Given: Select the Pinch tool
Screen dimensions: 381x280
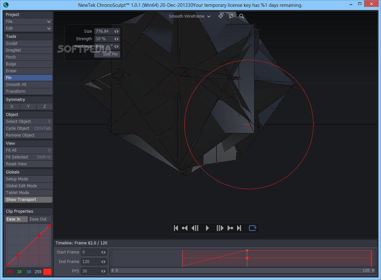Looking at the screenshot, I should pyautogui.click(x=28, y=57).
